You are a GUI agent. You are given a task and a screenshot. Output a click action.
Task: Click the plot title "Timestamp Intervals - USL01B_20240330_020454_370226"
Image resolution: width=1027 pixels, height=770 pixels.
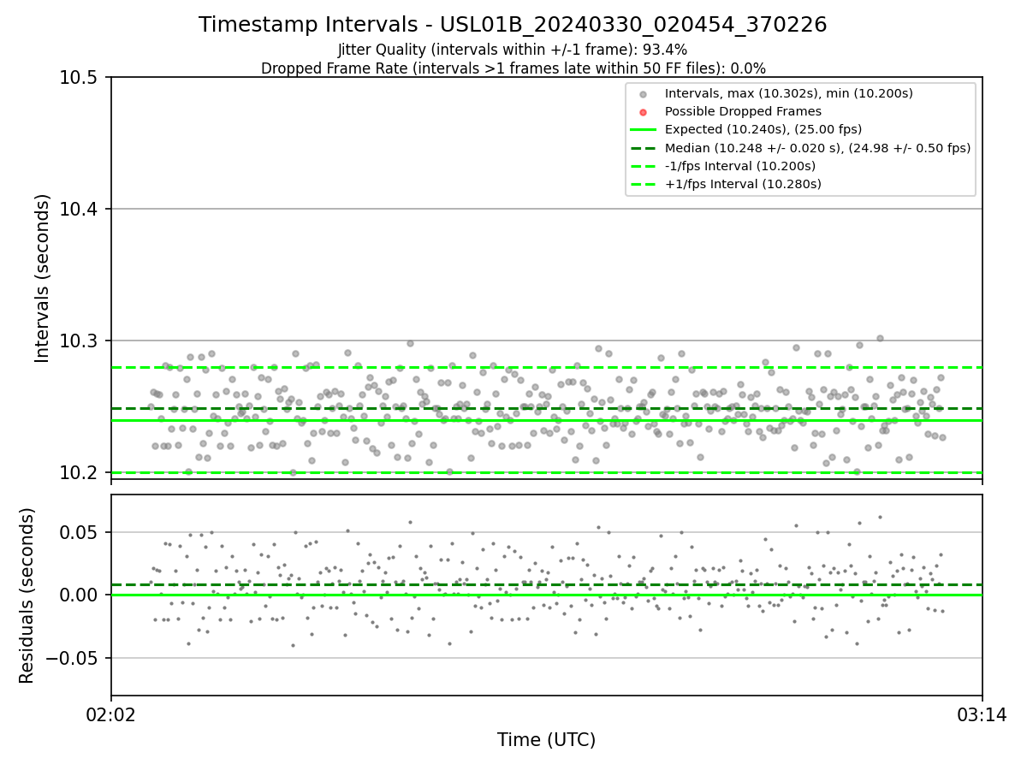pyautogui.click(x=513, y=25)
